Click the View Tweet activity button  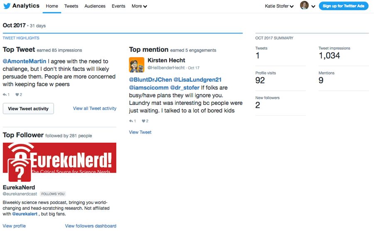pyautogui.click(x=28, y=109)
